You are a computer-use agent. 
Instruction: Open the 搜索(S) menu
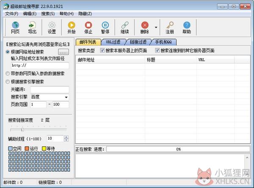(x=48, y=14)
